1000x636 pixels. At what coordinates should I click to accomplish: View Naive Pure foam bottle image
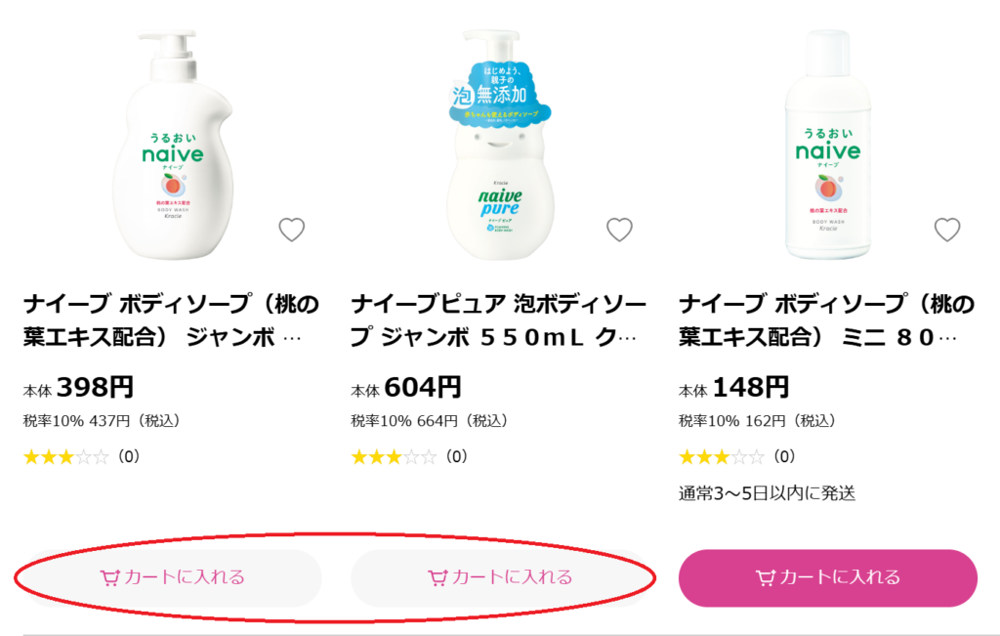click(500, 147)
